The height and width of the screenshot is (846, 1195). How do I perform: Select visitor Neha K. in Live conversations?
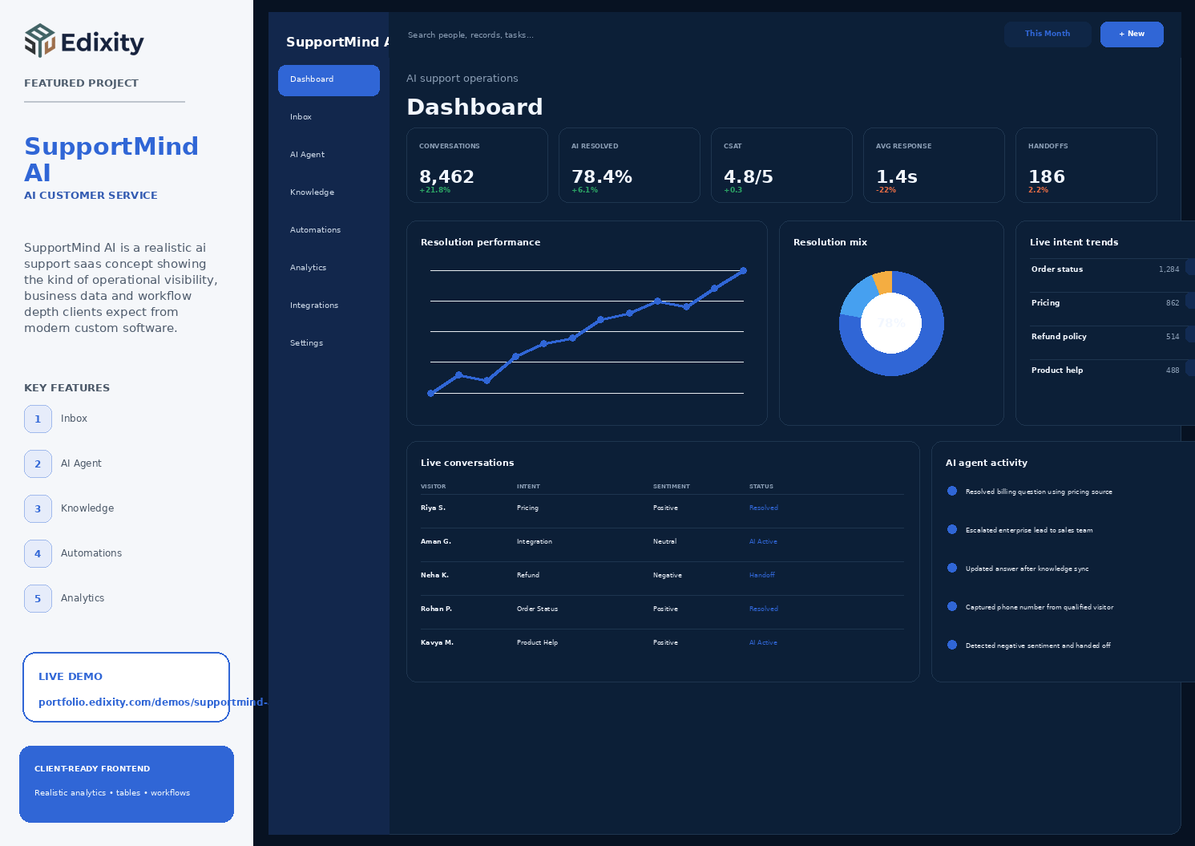(x=434, y=575)
